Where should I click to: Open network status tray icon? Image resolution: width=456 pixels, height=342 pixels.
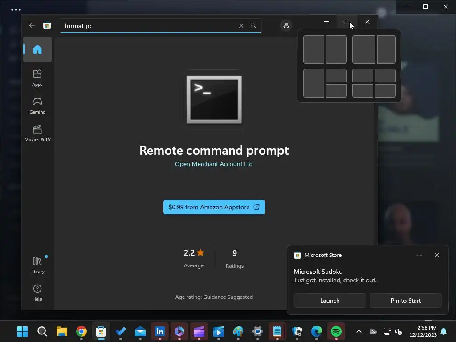click(387, 331)
